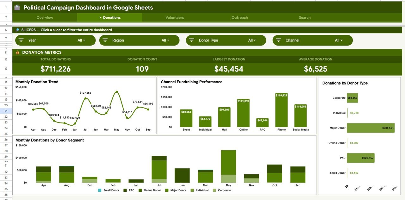
Task: Click the $5,728 Individual donor type label
Action: click(x=354, y=113)
